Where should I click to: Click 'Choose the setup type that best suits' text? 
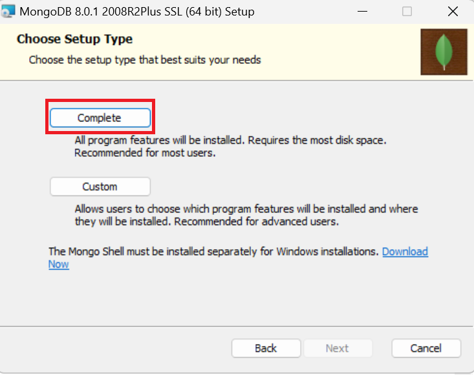145,60
